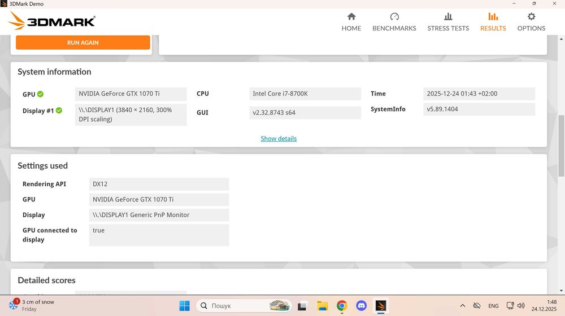Click the green check next to Display #1
This screenshot has height=316, width=565.
[x=59, y=111]
